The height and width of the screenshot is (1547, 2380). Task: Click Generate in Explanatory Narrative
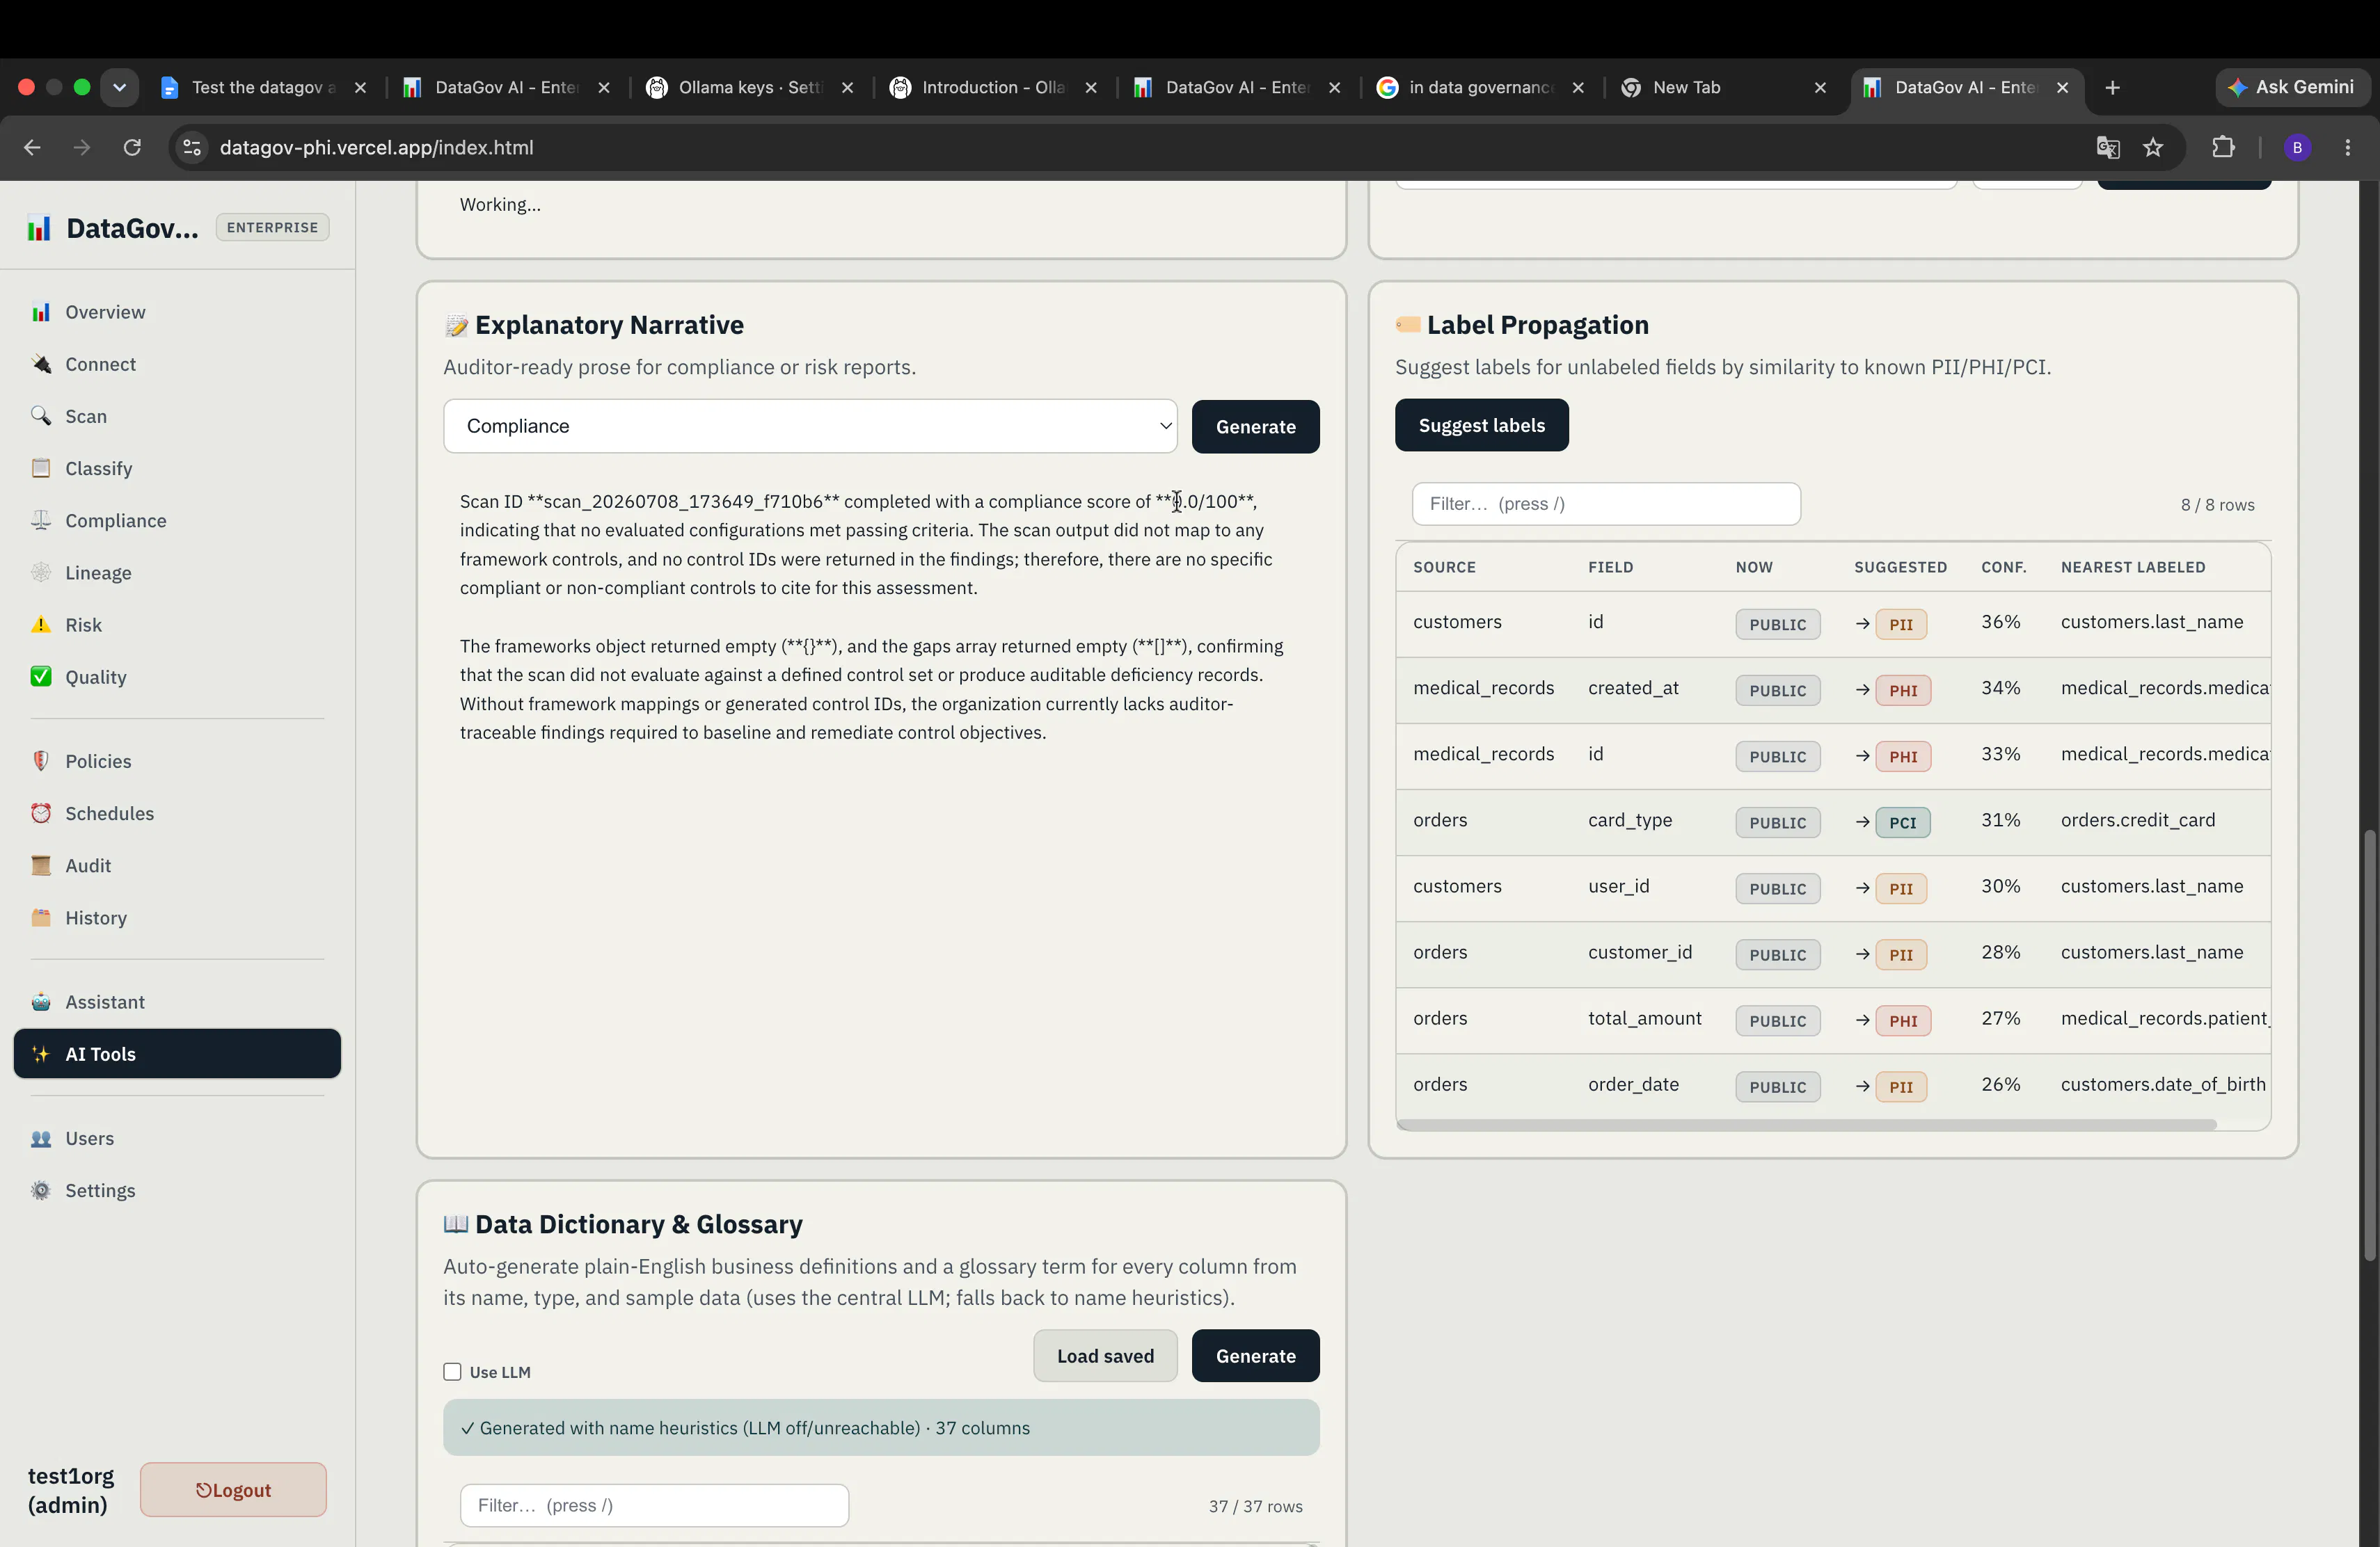pyautogui.click(x=1255, y=426)
